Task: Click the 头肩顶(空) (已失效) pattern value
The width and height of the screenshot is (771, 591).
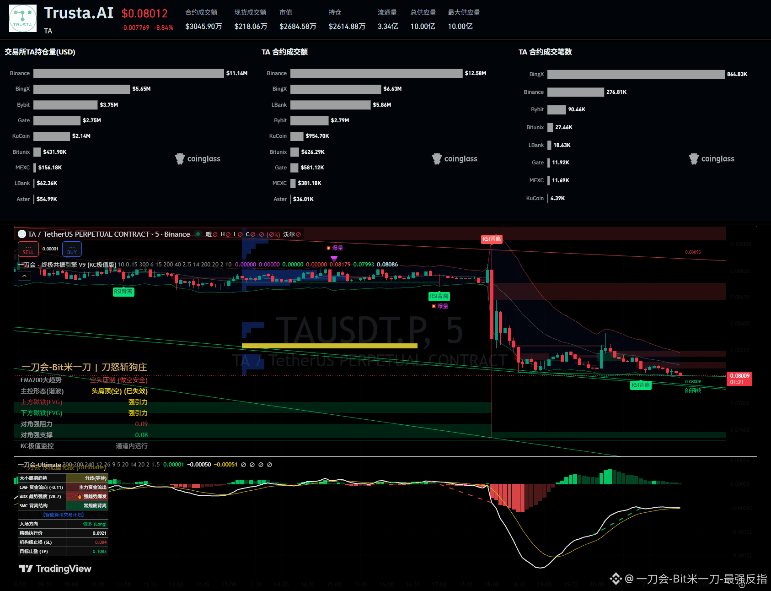Action: [119, 391]
